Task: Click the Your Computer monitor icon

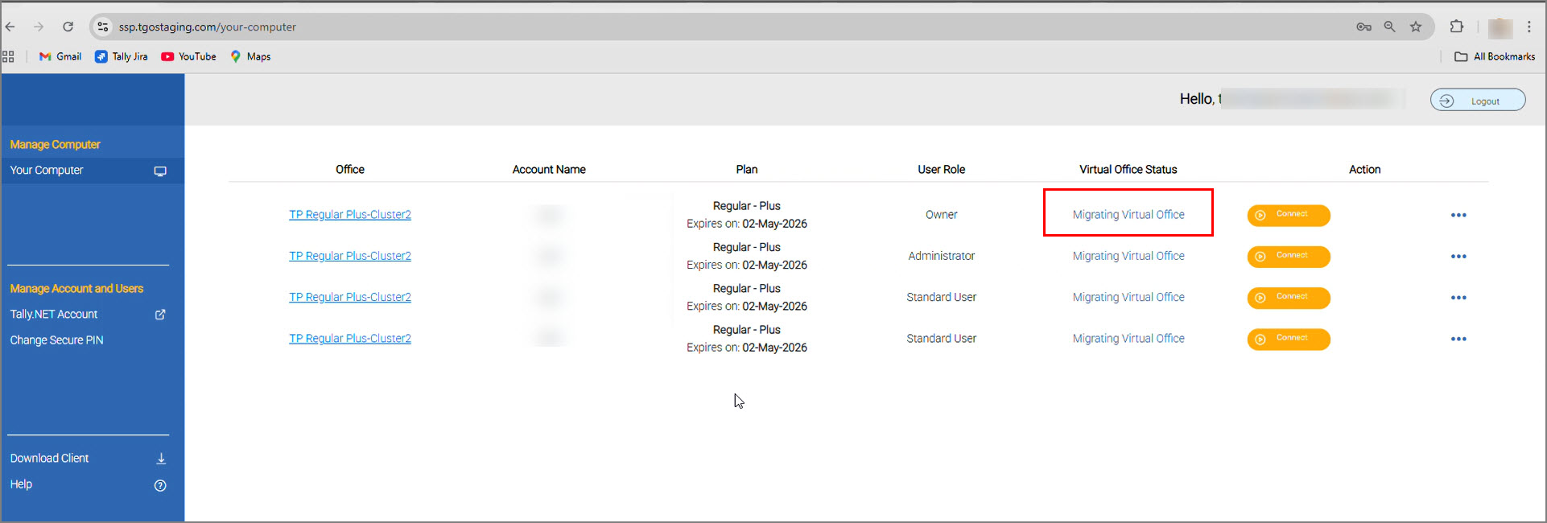Action: point(160,171)
